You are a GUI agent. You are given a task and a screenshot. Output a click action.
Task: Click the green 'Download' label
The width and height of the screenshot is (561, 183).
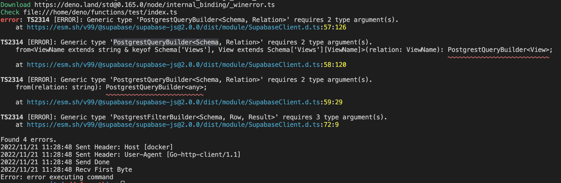16,5
